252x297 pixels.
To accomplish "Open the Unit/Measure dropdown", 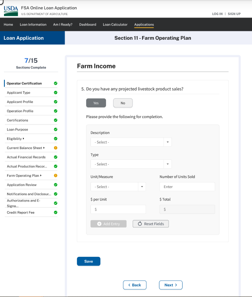I will (x=118, y=187).
